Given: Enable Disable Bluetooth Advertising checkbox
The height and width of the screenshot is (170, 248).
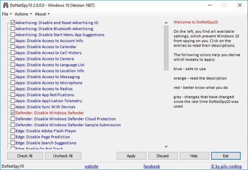Looking at the screenshot, I should pyautogui.click(x=13, y=29).
